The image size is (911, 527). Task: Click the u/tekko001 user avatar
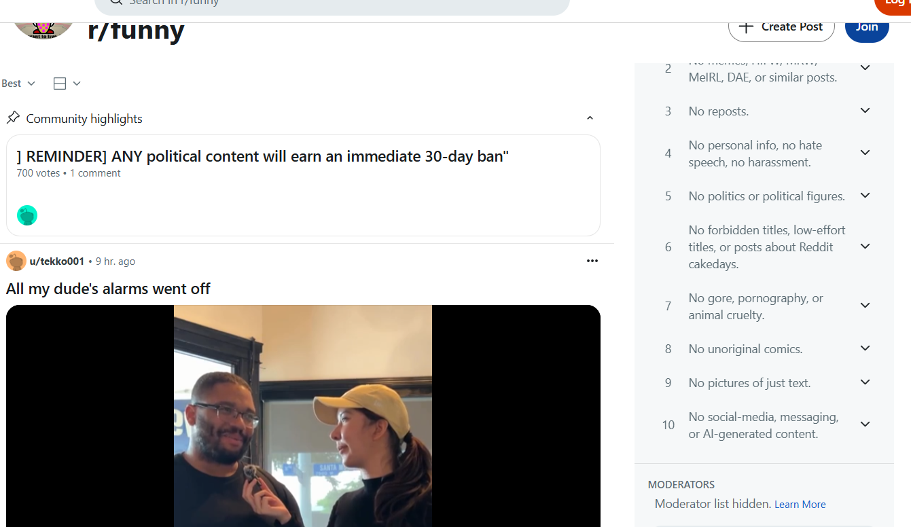point(16,261)
